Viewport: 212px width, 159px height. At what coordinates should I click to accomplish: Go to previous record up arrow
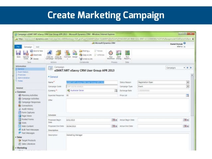pyautogui.click(x=187, y=68)
